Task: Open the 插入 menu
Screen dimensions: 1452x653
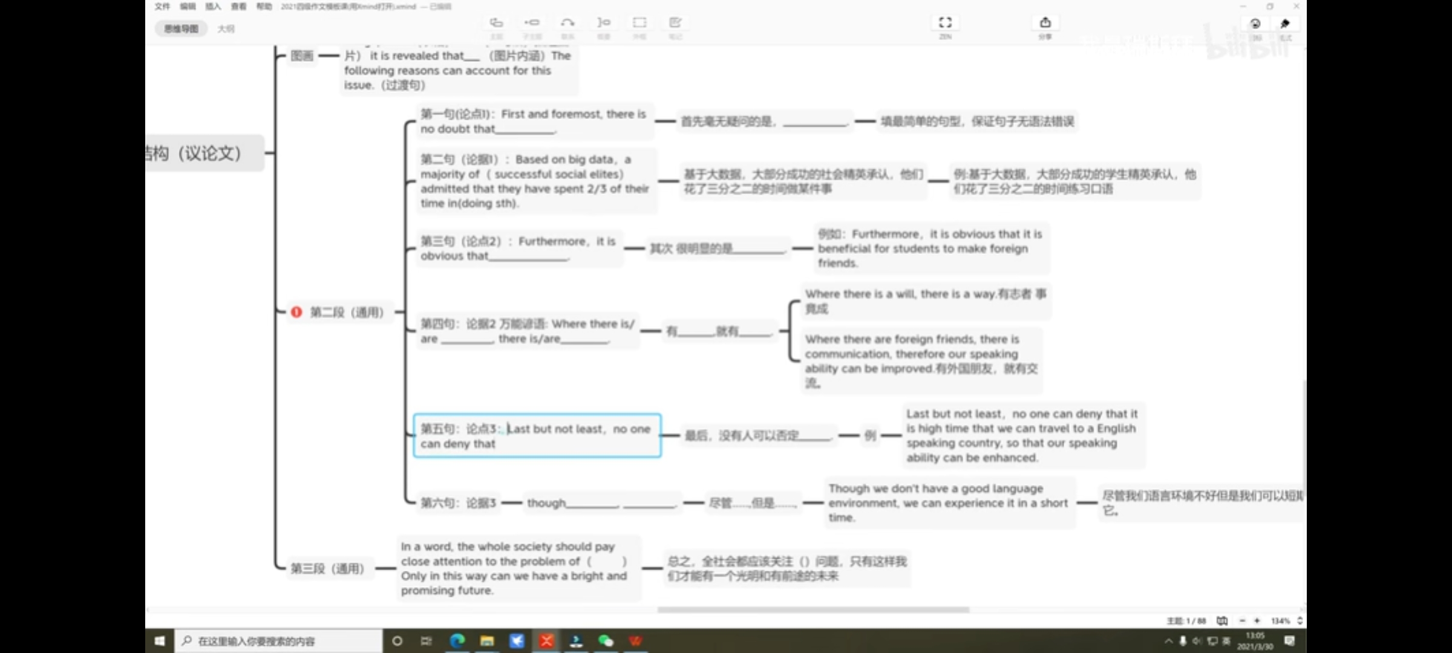Action: 213,6
